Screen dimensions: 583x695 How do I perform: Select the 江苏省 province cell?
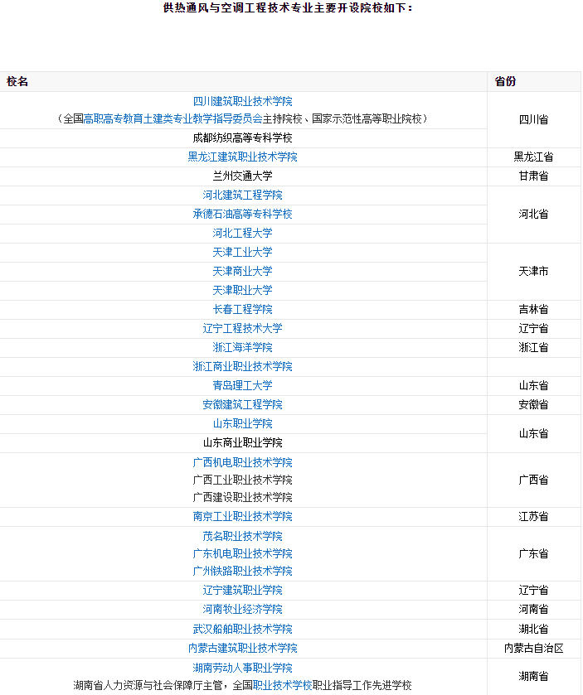(533, 516)
